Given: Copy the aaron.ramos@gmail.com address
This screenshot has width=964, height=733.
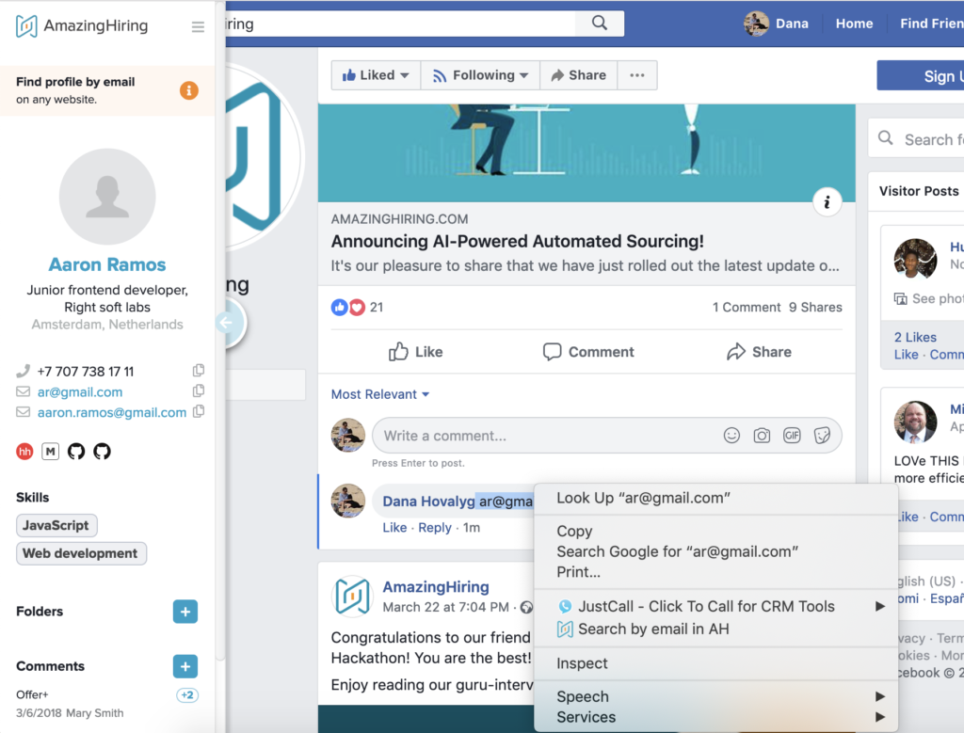Looking at the screenshot, I should click(198, 411).
